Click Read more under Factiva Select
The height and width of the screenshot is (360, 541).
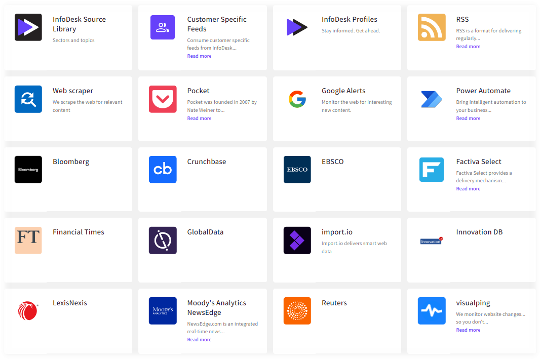click(468, 188)
